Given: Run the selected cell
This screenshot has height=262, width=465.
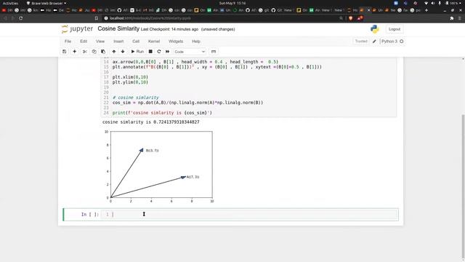Looking at the screenshot, I should pos(137,52).
